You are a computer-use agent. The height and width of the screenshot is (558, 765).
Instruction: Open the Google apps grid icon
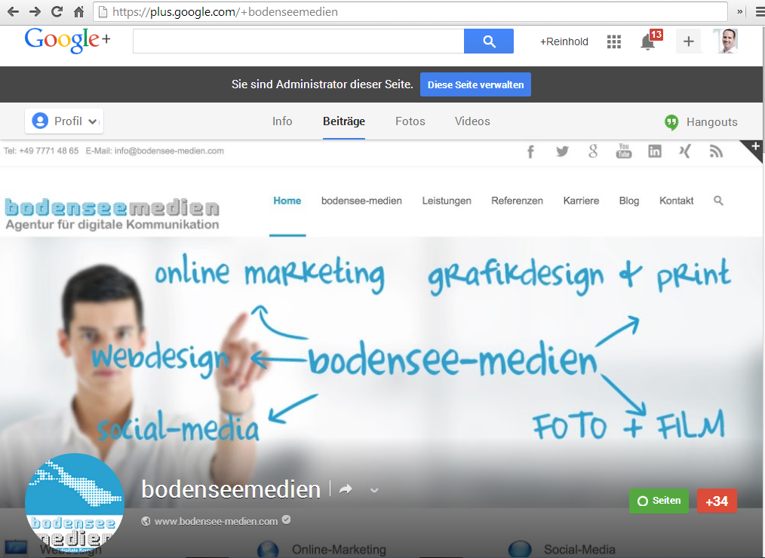point(614,41)
